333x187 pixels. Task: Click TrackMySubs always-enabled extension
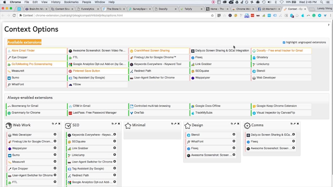220,113
